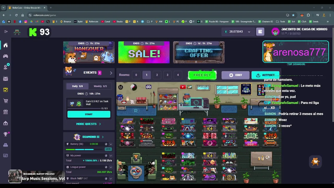Select room 0

pyautogui.click(x=136, y=75)
